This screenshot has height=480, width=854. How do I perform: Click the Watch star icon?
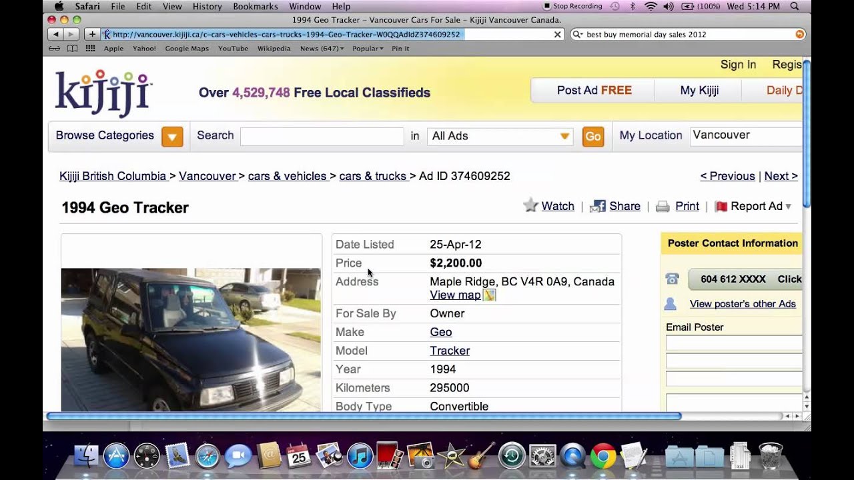(530, 205)
